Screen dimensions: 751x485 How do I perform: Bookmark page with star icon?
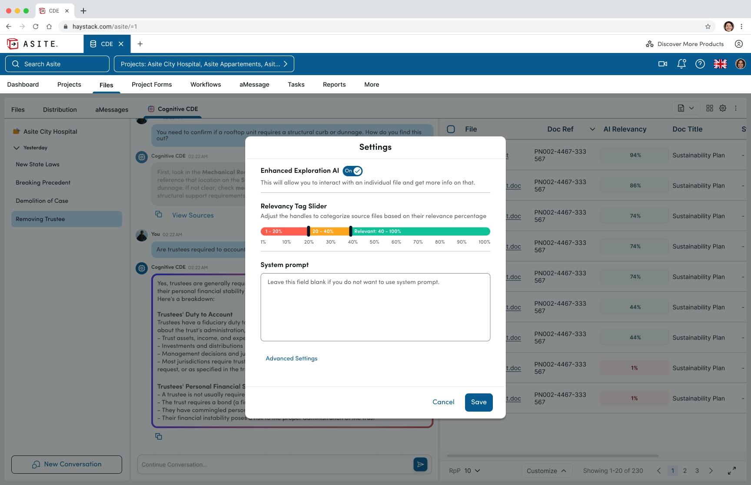(x=708, y=26)
